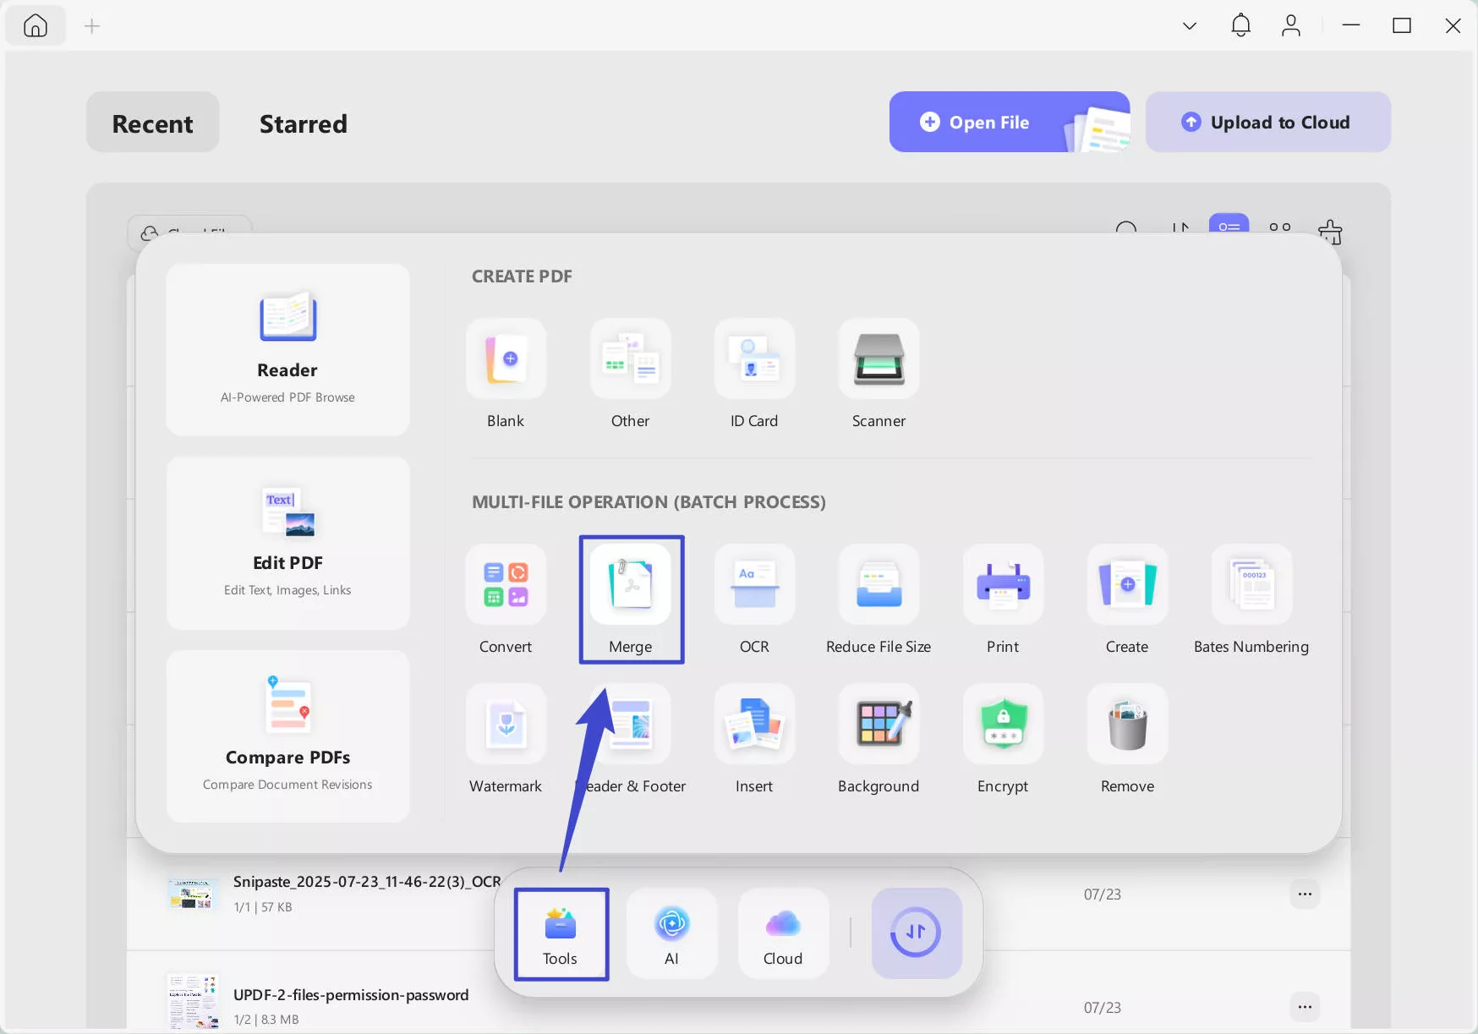Image resolution: width=1478 pixels, height=1034 pixels.
Task: Open the Compare PDFs card
Action: [287, 736]
